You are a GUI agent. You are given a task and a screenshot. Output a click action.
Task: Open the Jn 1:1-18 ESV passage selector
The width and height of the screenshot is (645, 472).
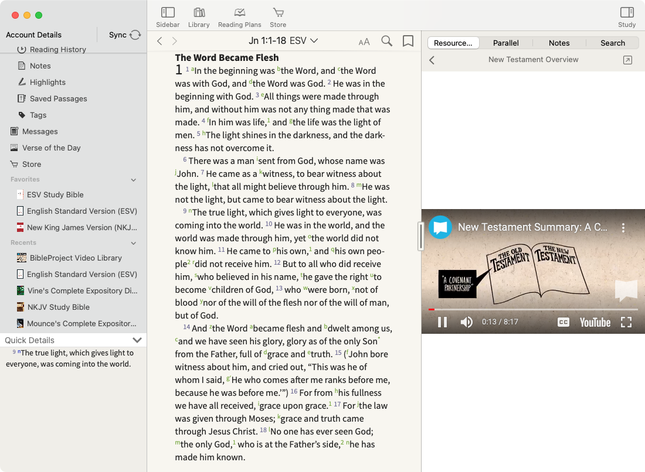coord(283,40)
